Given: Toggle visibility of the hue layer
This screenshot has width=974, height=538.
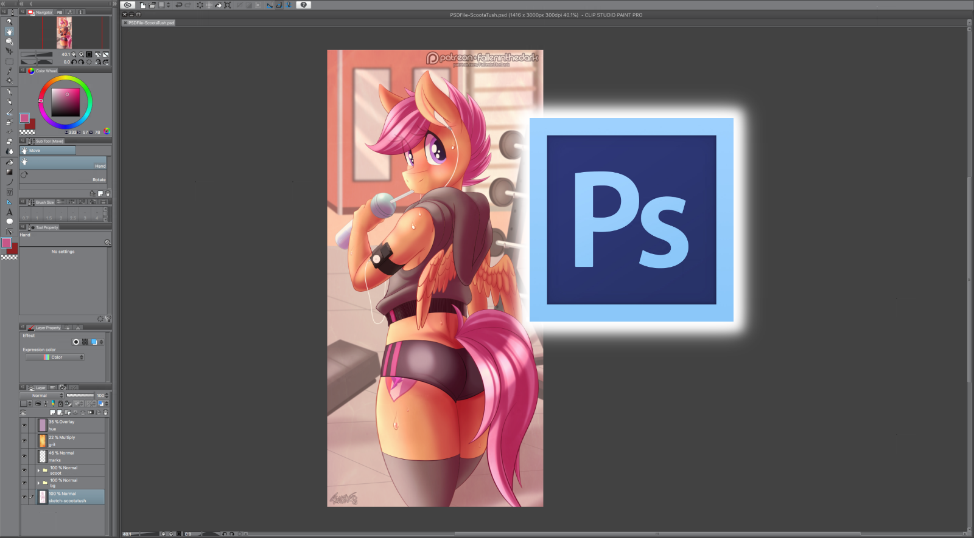Looking at the screenshot, I should (x=24, y=426).
